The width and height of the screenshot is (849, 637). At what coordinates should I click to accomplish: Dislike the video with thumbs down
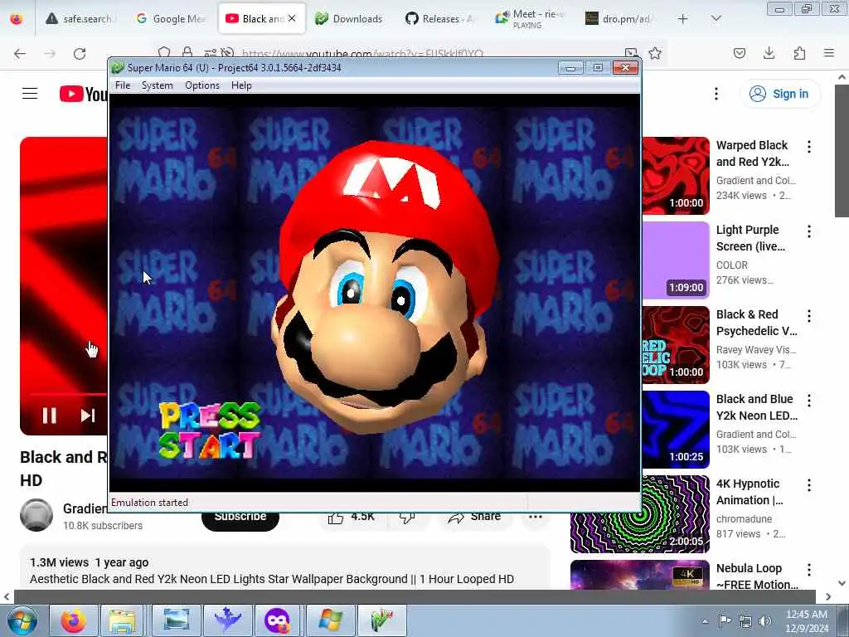(x=407, y=519)
